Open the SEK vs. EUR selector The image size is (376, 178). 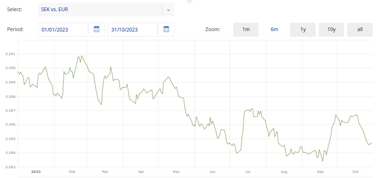pyautogui.click(x=99, y=10)
